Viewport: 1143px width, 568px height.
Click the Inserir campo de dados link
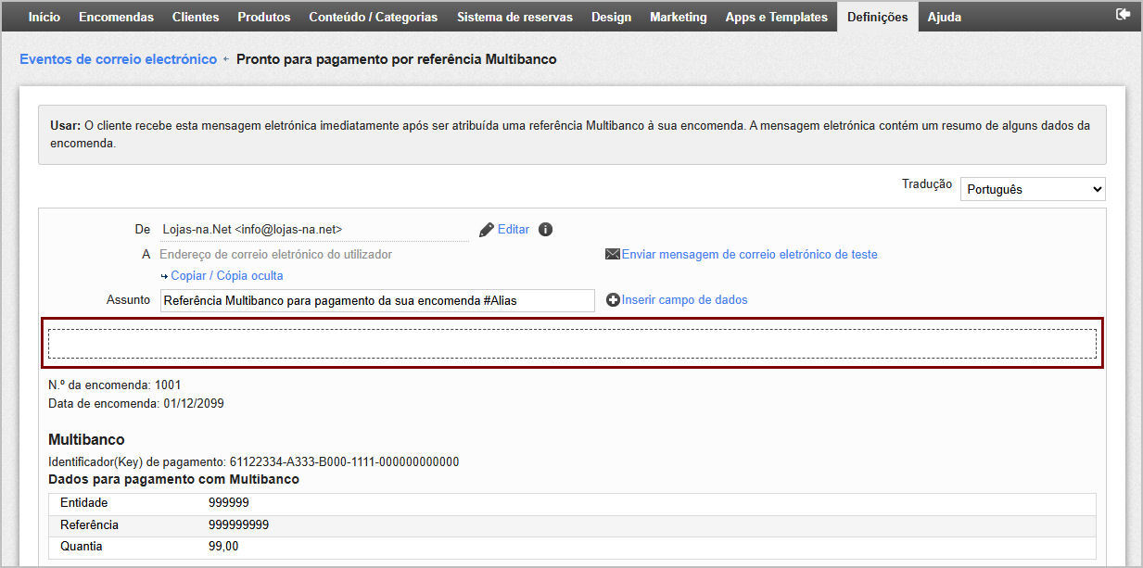684,300
